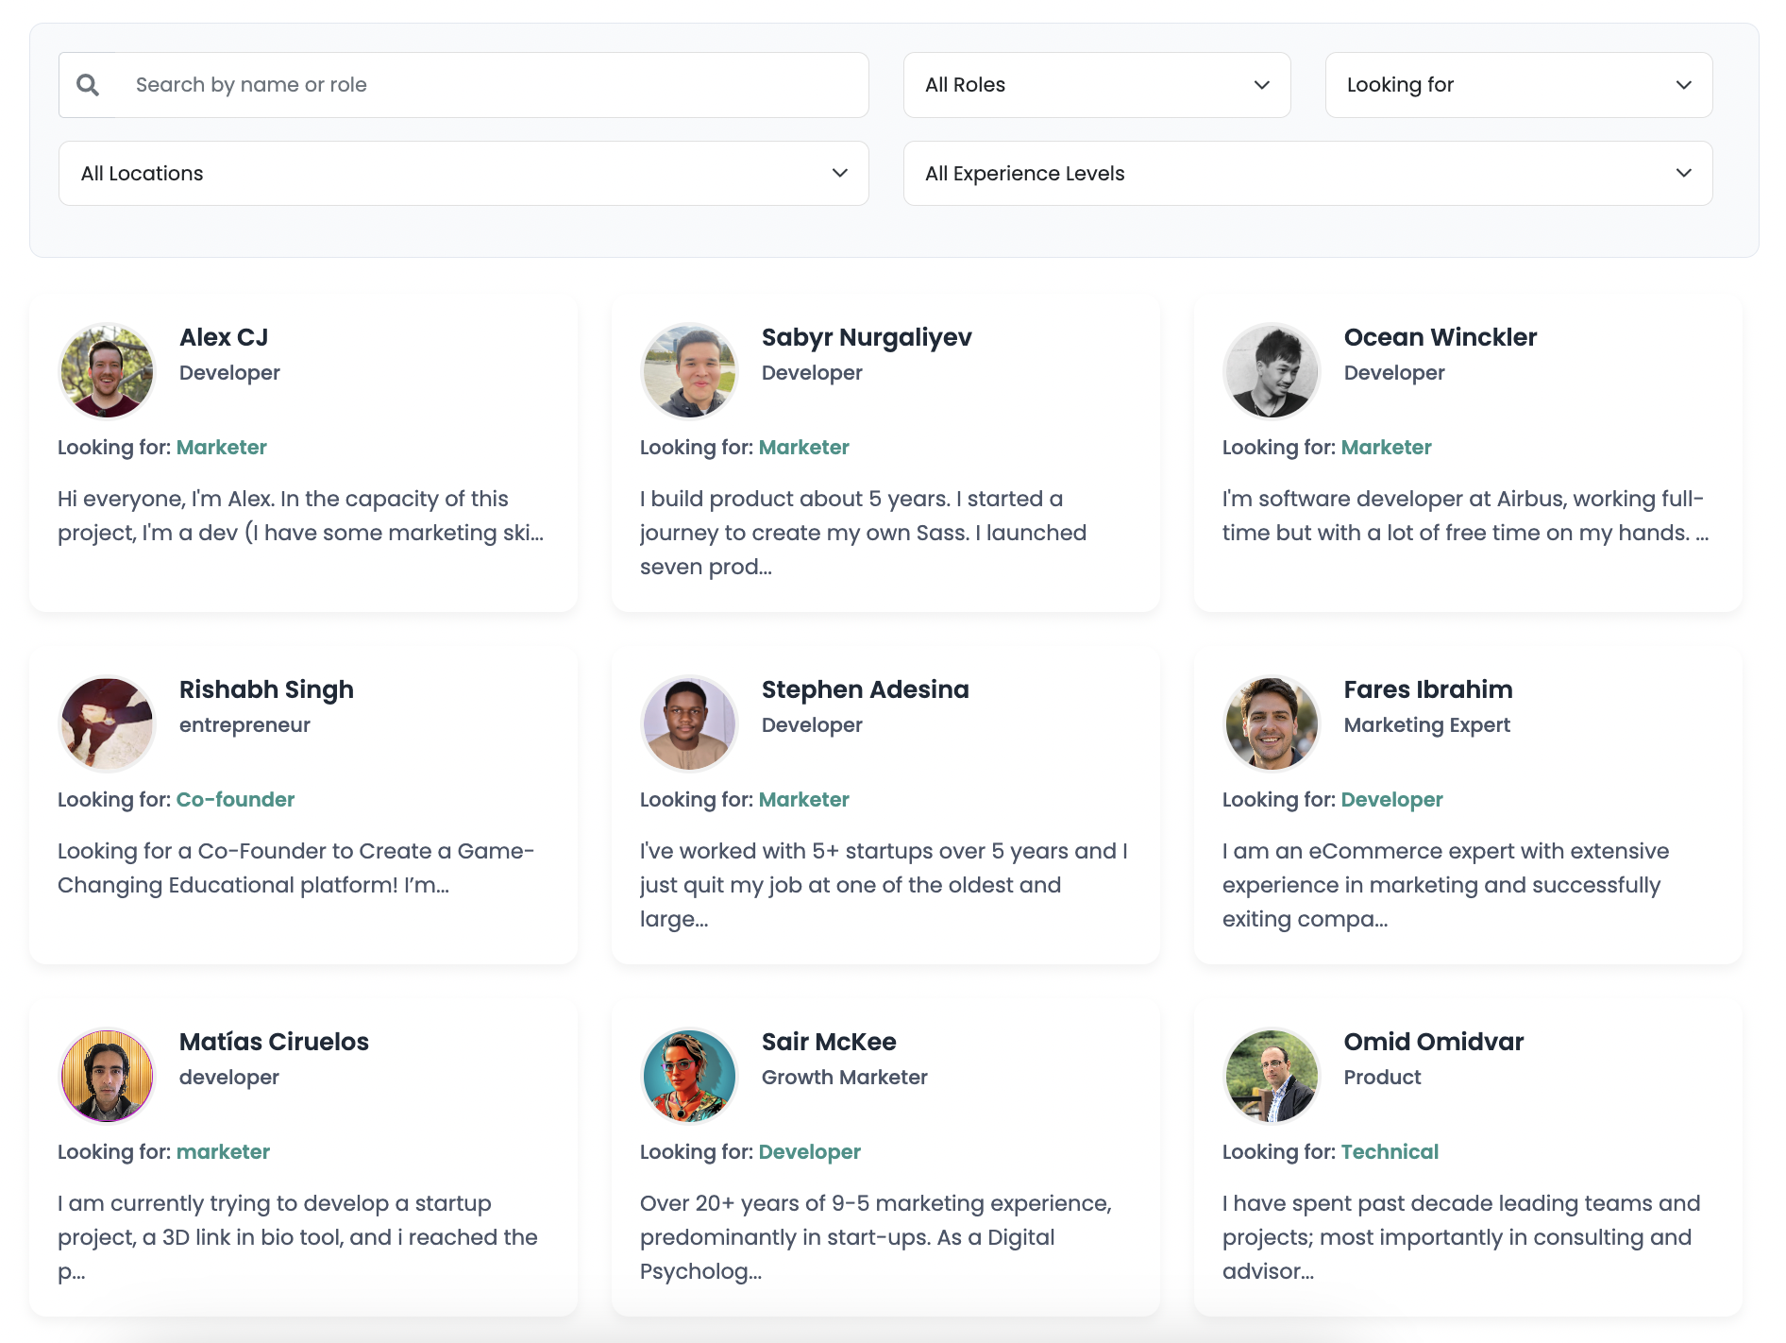Click Rishabh Singh's avatar
The height and width of the screenshot is (1343, 1786).
pos(107,722)
